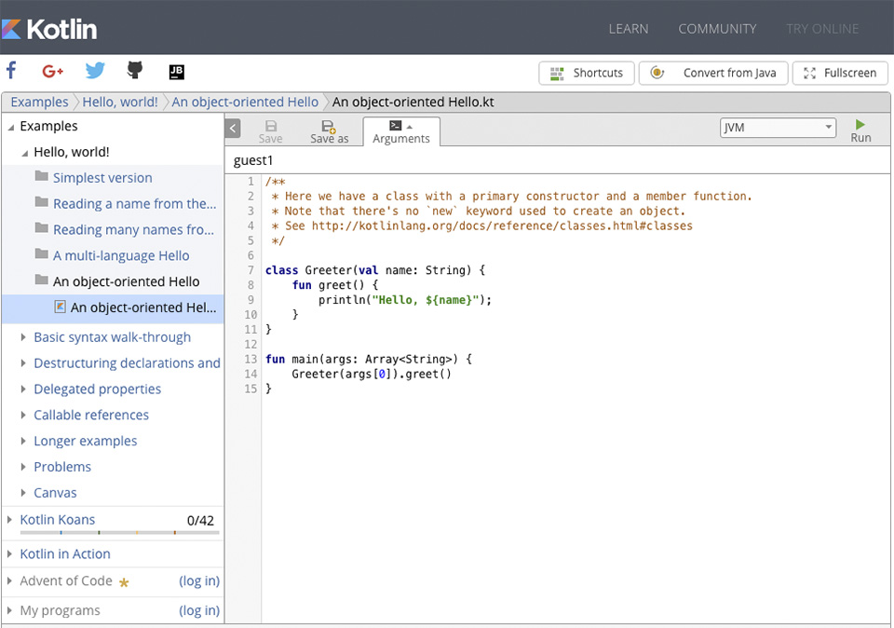Click Convert from Java button

click(x=713, y=73)
